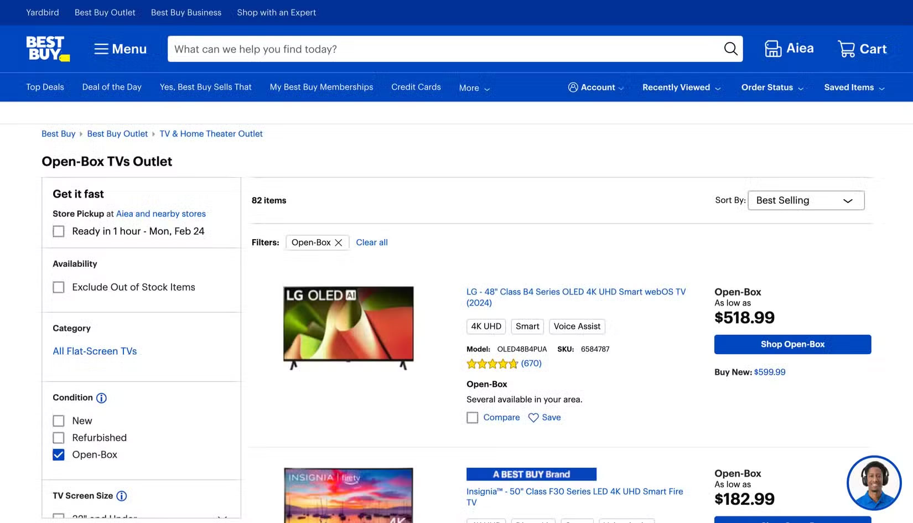
Task: Expand the Order Status dropdown
Action: 772,87
